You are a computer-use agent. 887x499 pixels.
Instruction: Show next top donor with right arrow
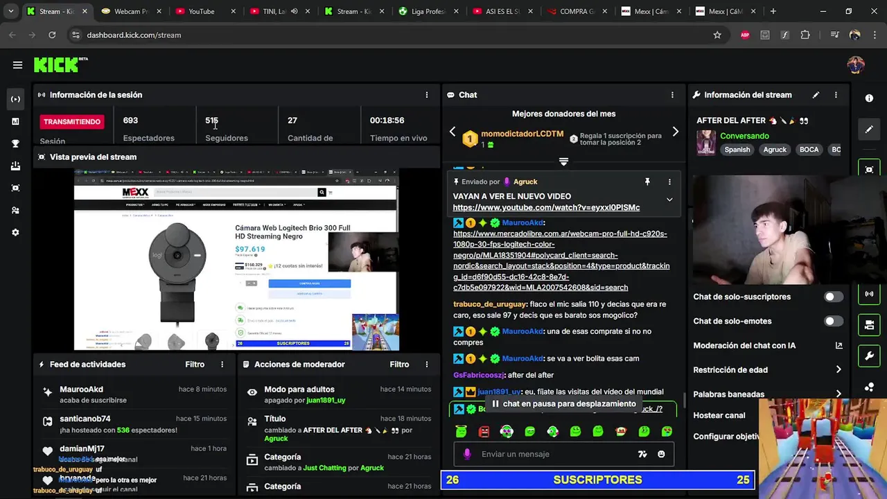click(x=676, y=132)
